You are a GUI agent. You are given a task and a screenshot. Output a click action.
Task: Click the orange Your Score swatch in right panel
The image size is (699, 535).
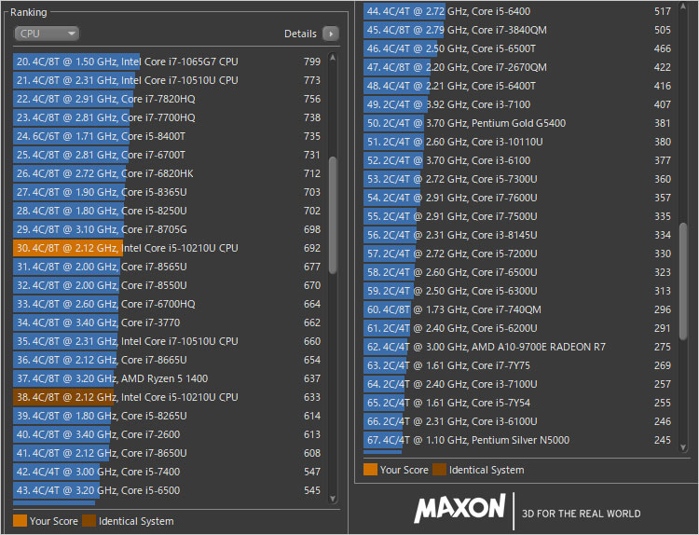(x=370, y=470)
